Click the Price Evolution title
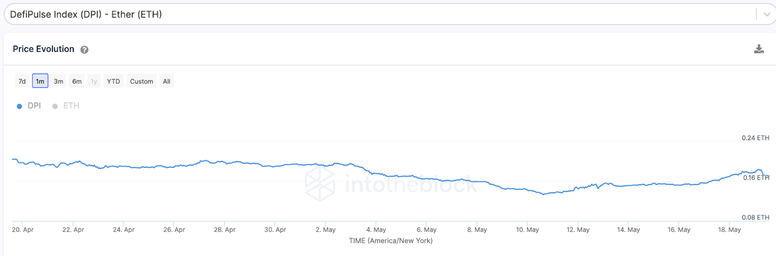 (x=44, y=49)
